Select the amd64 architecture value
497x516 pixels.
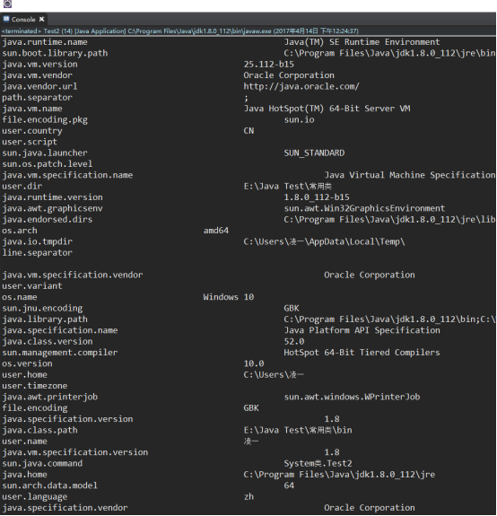coord(216,231)
